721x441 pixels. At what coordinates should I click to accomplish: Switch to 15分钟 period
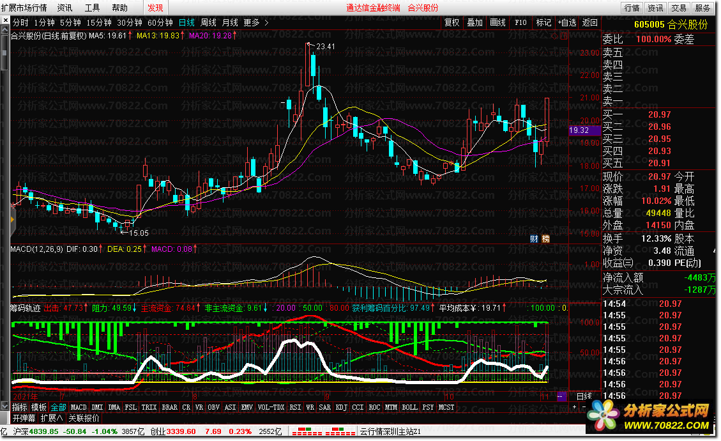coord(99,22)
